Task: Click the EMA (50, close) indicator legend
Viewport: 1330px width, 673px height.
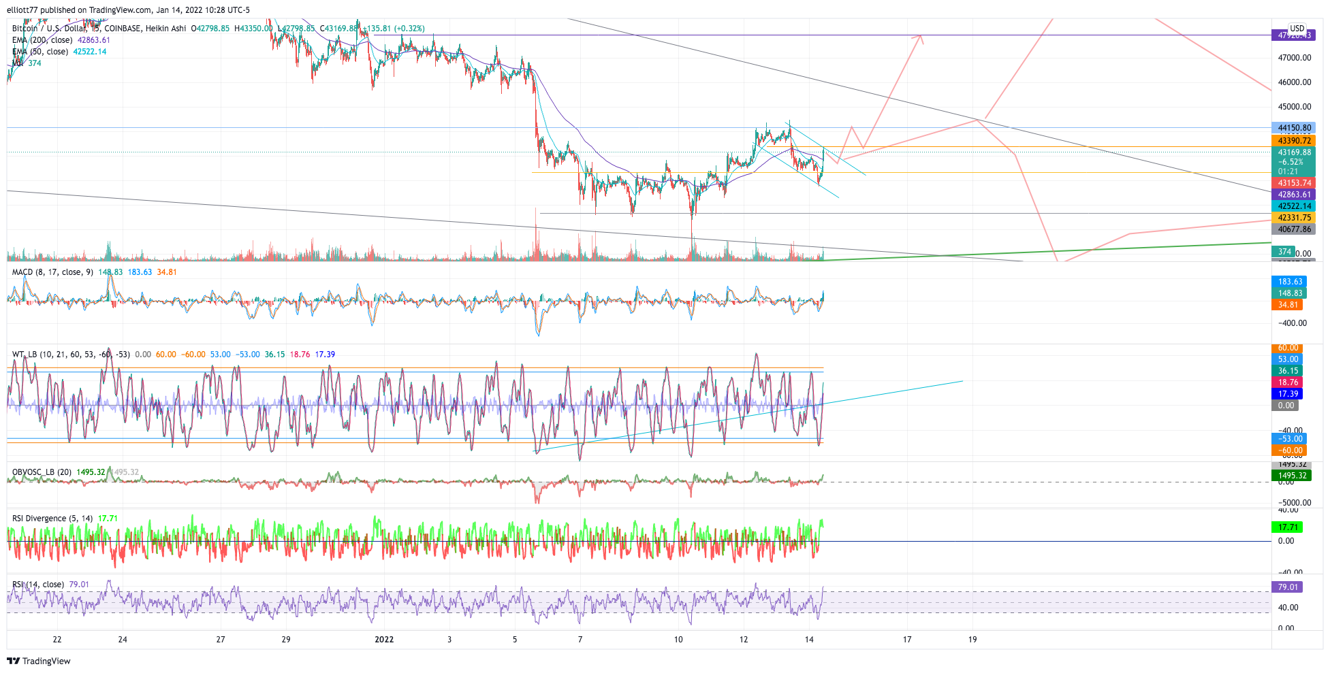Action: [x=40, y=52]
